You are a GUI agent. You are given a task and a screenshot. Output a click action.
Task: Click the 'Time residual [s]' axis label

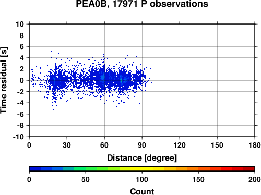point(4,80)
